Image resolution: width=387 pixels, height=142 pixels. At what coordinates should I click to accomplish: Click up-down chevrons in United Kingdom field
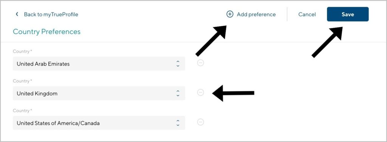[x=178, y=93]
